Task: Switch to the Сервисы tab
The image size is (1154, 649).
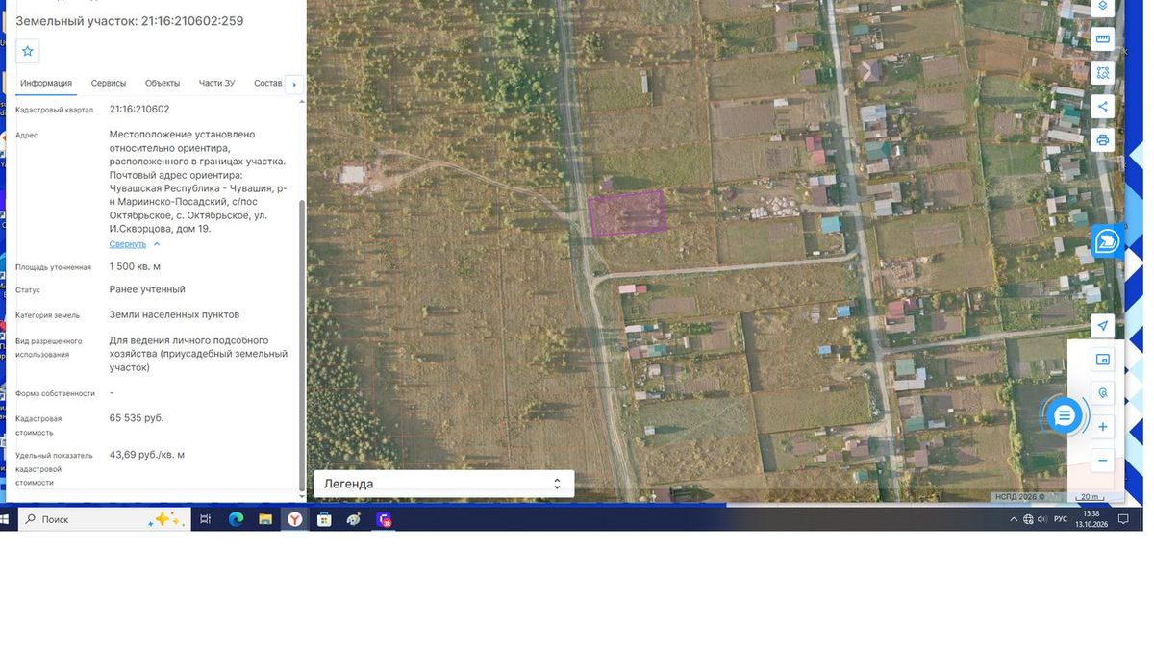Action: pyautogui.click(x=109, y=84)
